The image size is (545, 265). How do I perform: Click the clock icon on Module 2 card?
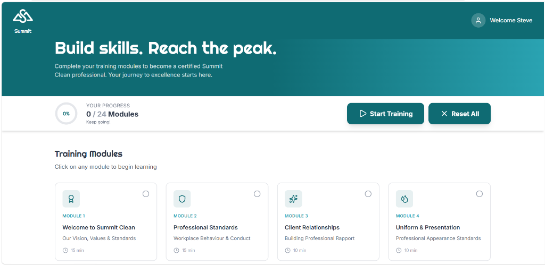(x=176, y=250)
